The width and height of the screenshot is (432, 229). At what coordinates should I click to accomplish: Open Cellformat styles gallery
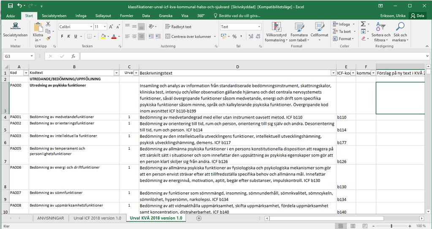coord(319,32)
